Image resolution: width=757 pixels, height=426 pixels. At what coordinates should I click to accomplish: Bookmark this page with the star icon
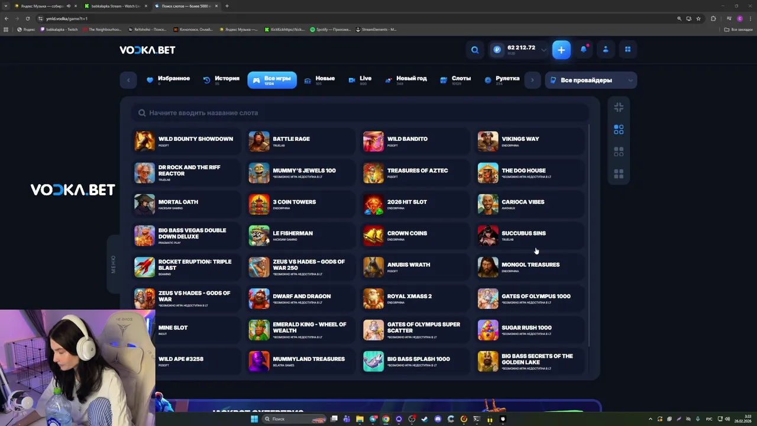[x=698, y=18]
